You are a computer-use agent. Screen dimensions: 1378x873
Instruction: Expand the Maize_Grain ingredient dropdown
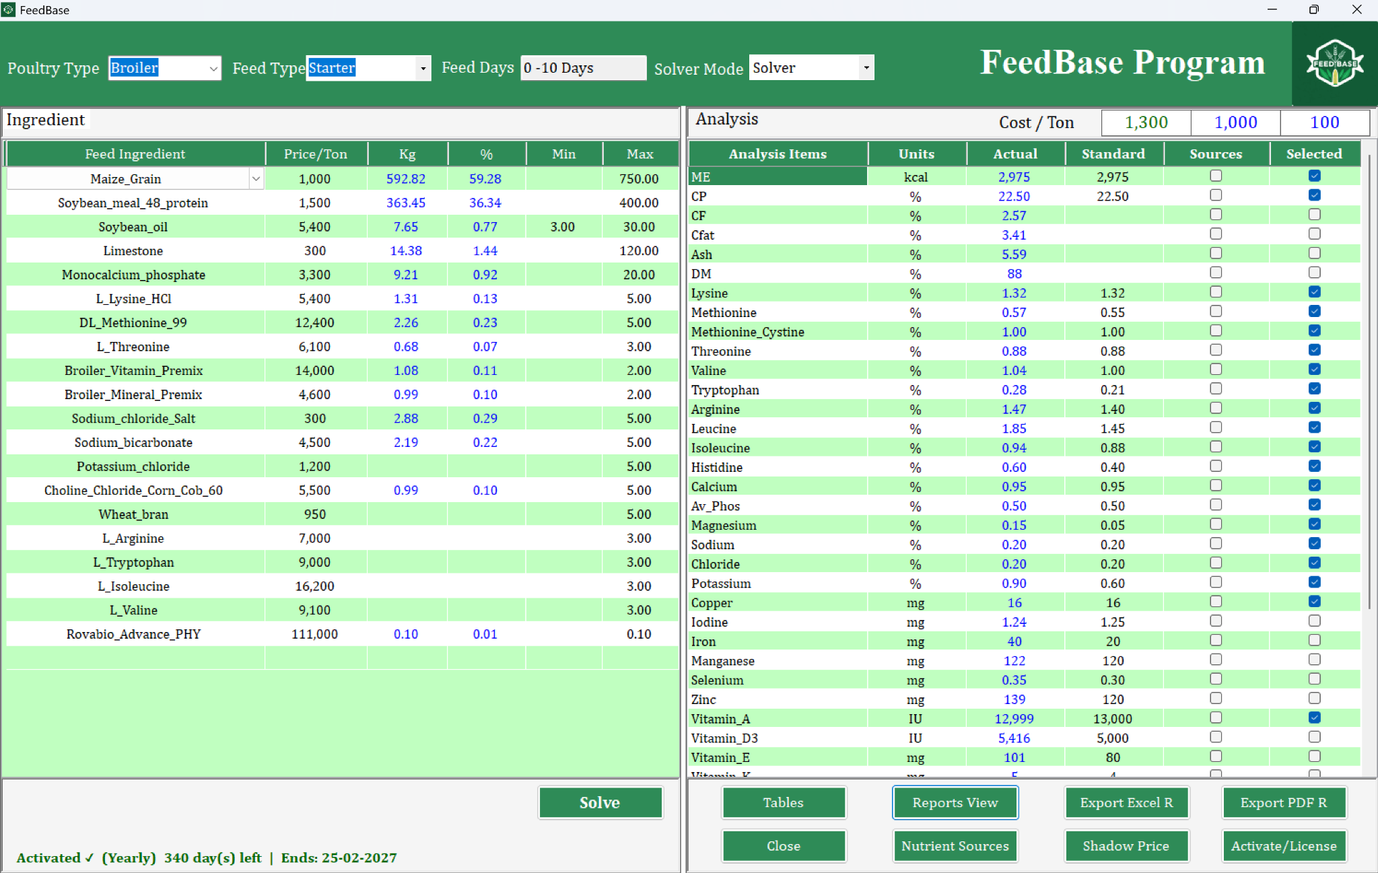[x=256, y=178]
